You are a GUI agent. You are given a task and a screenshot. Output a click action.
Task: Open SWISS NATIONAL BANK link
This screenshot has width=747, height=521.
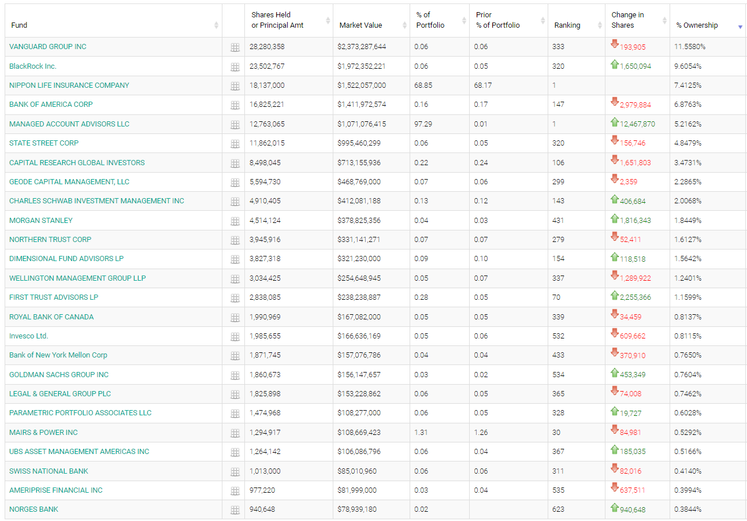tap(49, 471)
